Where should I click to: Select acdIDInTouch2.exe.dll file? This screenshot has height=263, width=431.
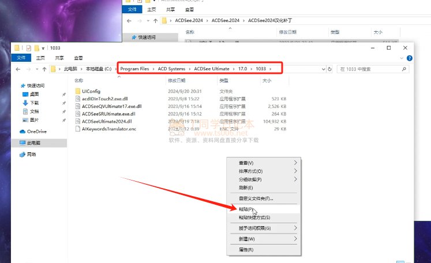click(105, 99)
